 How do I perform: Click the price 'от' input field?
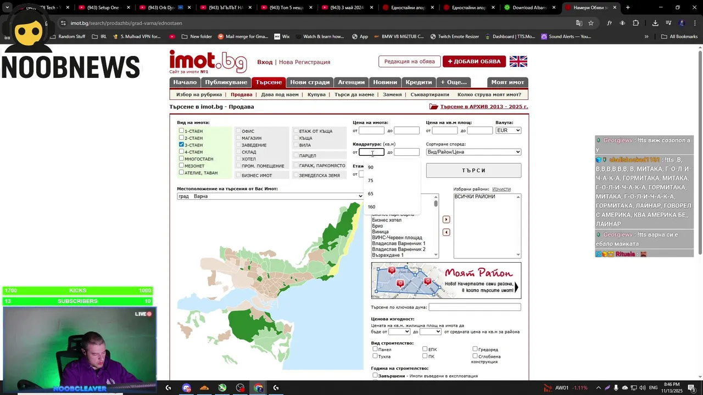pyautogui.click(x=371, y=130)
